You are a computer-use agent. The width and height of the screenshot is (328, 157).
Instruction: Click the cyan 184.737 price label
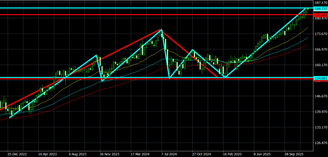pyautogui.click(x=321, y=9)
